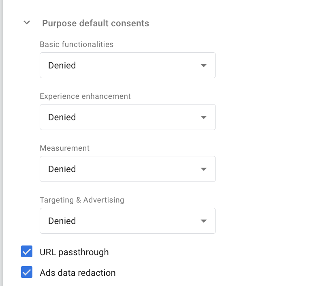This screenshot has height=286, width=324.
Task: Click the Basic functionalities dropdown arrow icon
Action: pyautogui.click(x=204, y=65)
